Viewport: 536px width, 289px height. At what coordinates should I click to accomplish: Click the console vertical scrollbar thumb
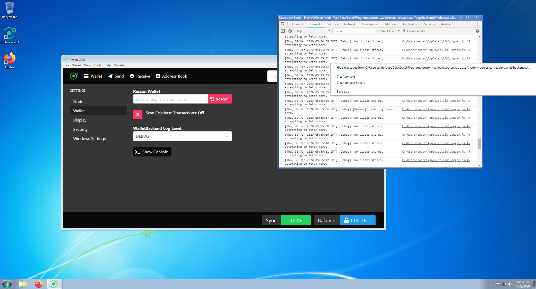point(479,144)
